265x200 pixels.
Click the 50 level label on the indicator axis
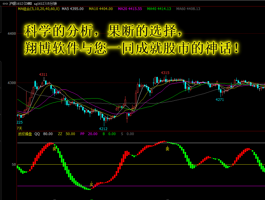[x=14, y=164]
